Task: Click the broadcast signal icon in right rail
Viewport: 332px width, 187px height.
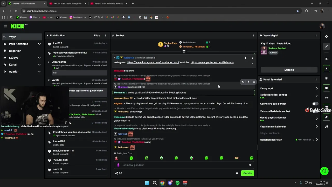Action: pos(327,98)
